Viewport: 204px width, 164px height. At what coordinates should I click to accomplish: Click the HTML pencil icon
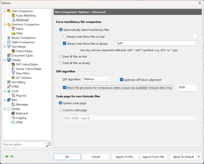(x=9, y=86)
